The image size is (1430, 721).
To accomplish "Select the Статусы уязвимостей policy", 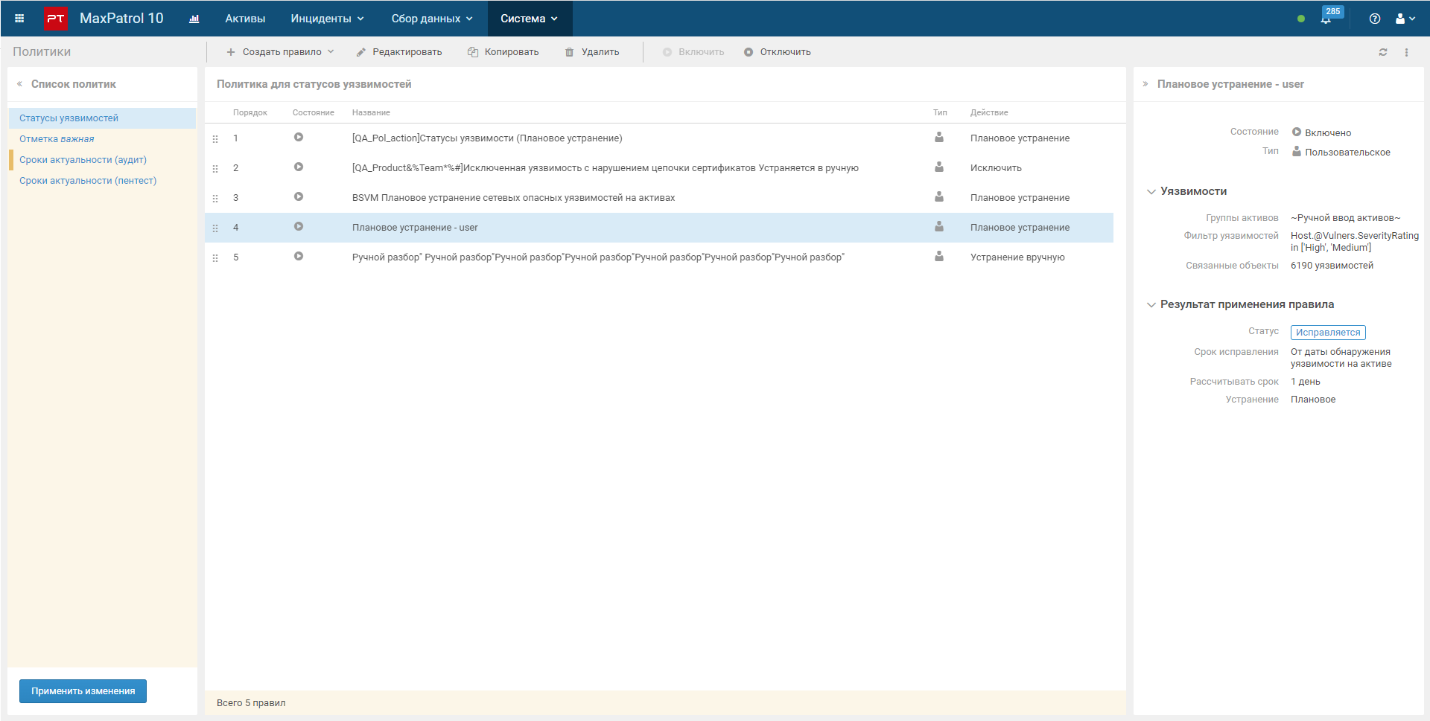I will tap(103, 118).
